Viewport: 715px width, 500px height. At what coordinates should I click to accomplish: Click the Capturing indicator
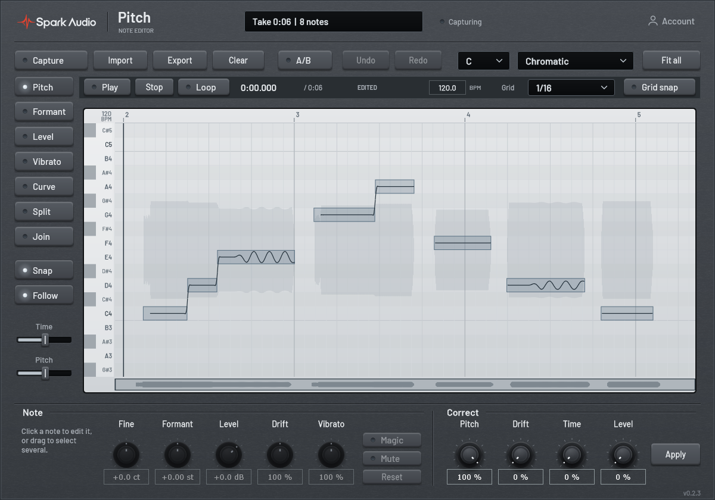tap(461, 22)
